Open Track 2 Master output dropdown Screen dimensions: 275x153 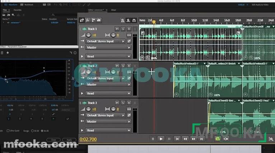pos(108,84)
